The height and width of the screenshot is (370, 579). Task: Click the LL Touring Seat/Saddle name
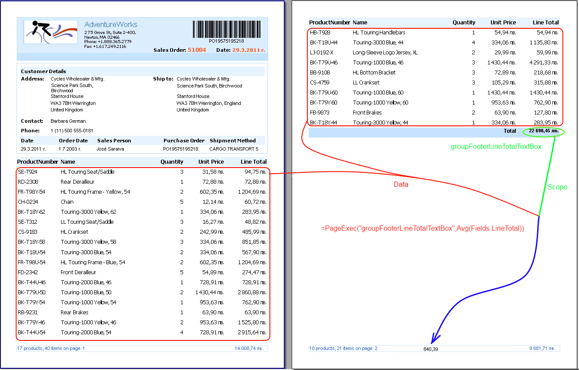(x=87, y=222)
